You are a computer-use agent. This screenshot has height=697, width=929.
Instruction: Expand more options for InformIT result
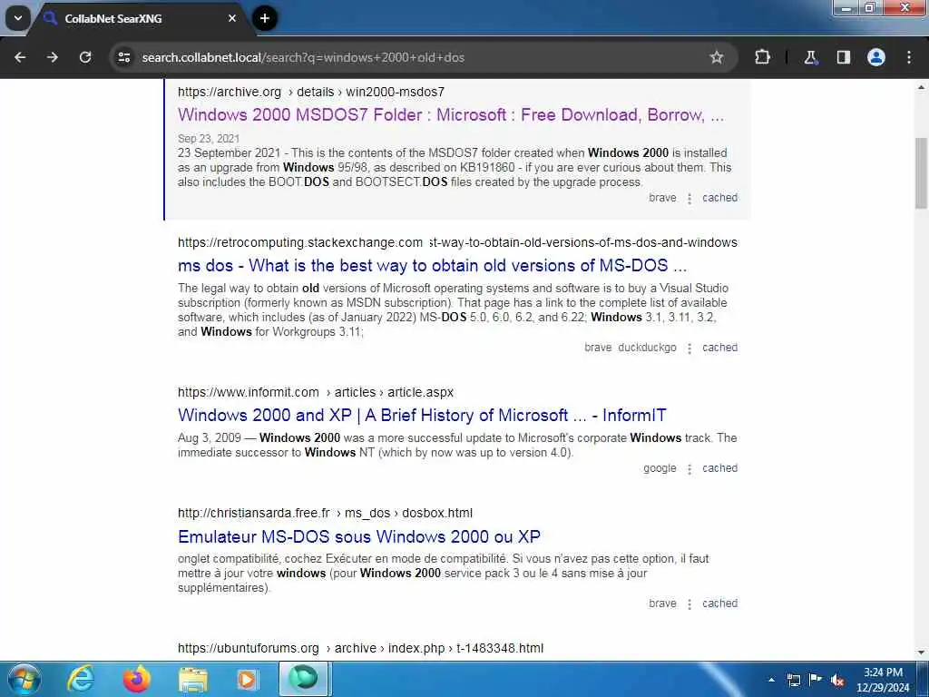(x=689, y=469)
